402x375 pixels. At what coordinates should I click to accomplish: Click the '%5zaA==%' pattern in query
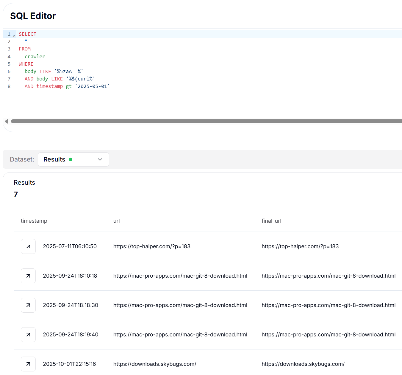69,72
